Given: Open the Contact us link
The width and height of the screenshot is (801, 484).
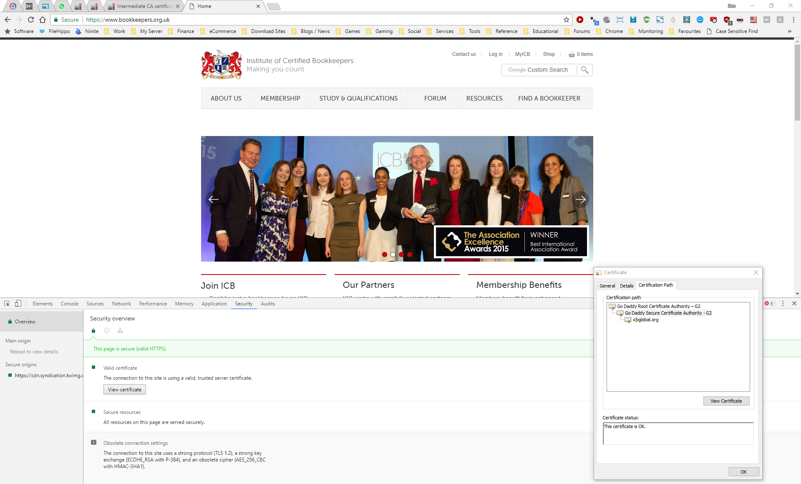Looking at the screenshot, I should tap(464, 54).
